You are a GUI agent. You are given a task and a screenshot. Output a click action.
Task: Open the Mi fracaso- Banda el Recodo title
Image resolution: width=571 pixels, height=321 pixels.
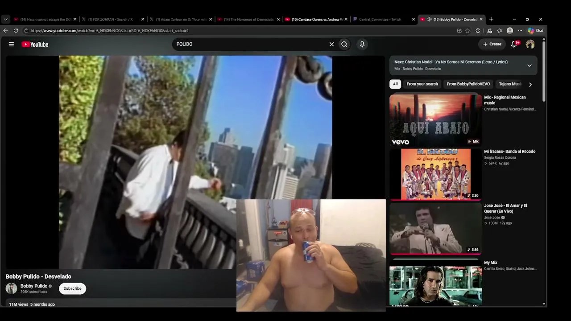click(x=509, y=152)
